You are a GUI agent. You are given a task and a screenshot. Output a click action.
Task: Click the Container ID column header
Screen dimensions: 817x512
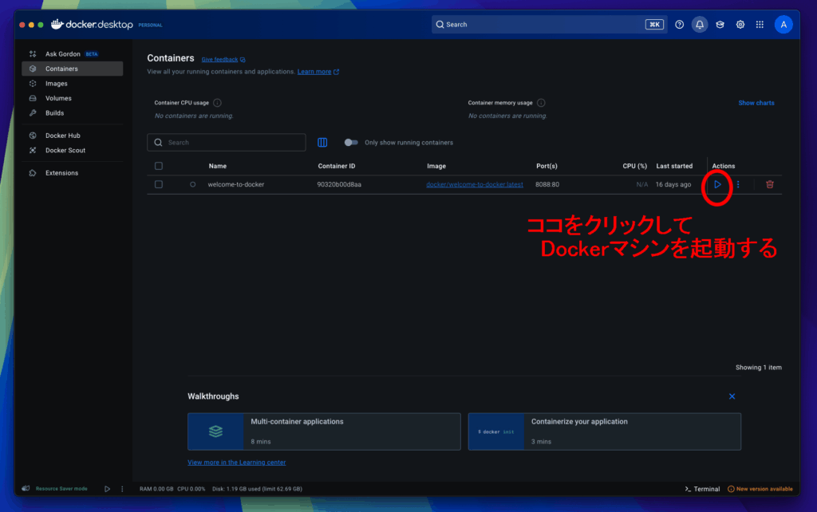pos(336,166)
